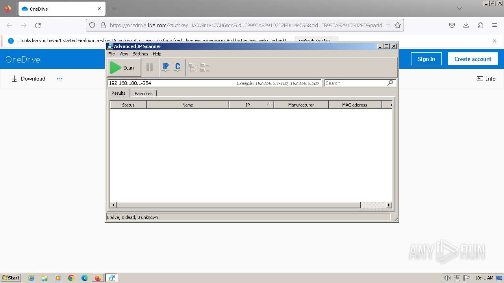Sort by the Manufacturer column header

click(301, 105)
